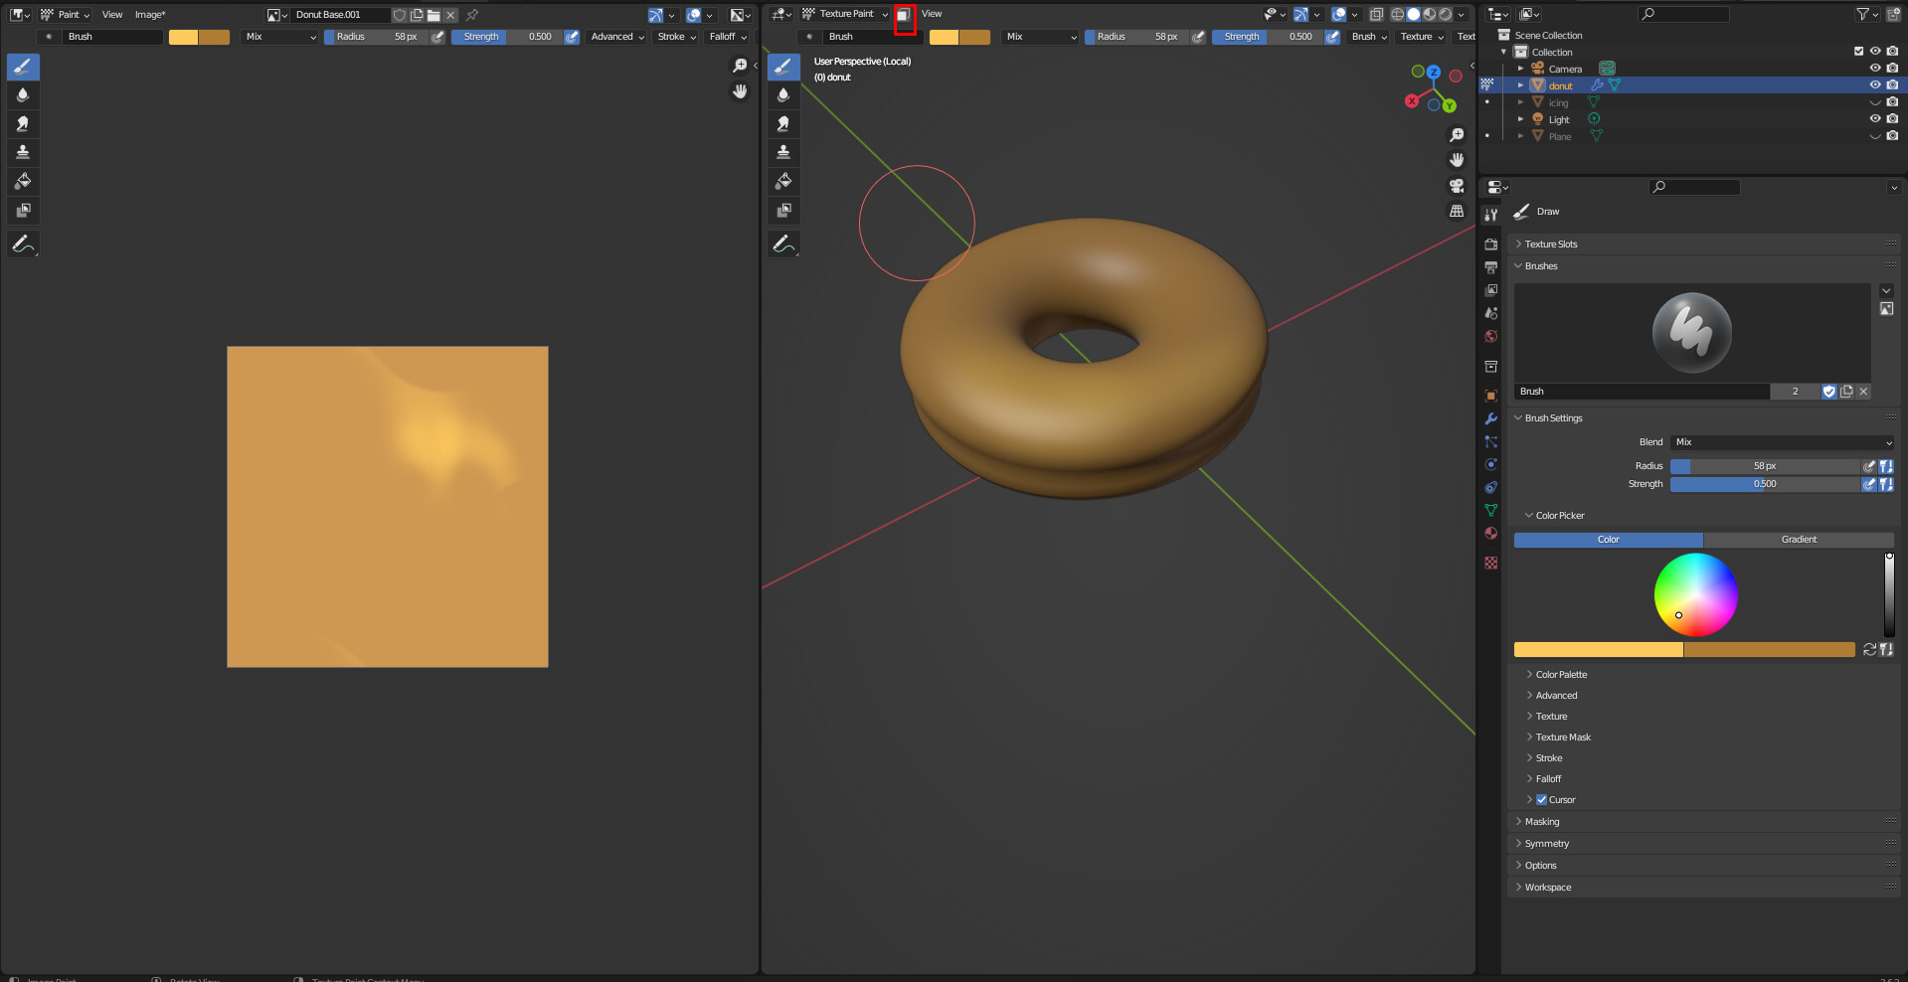The width and height of the screenshot is (1908, 982).
Task: Open the Blend mode dropdown set to Mix
Action: coord(1781,441)
